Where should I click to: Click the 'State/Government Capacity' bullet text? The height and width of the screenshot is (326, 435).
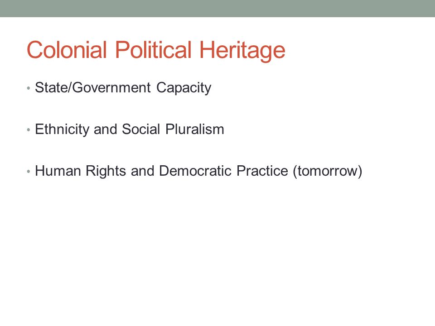[123, 88]
